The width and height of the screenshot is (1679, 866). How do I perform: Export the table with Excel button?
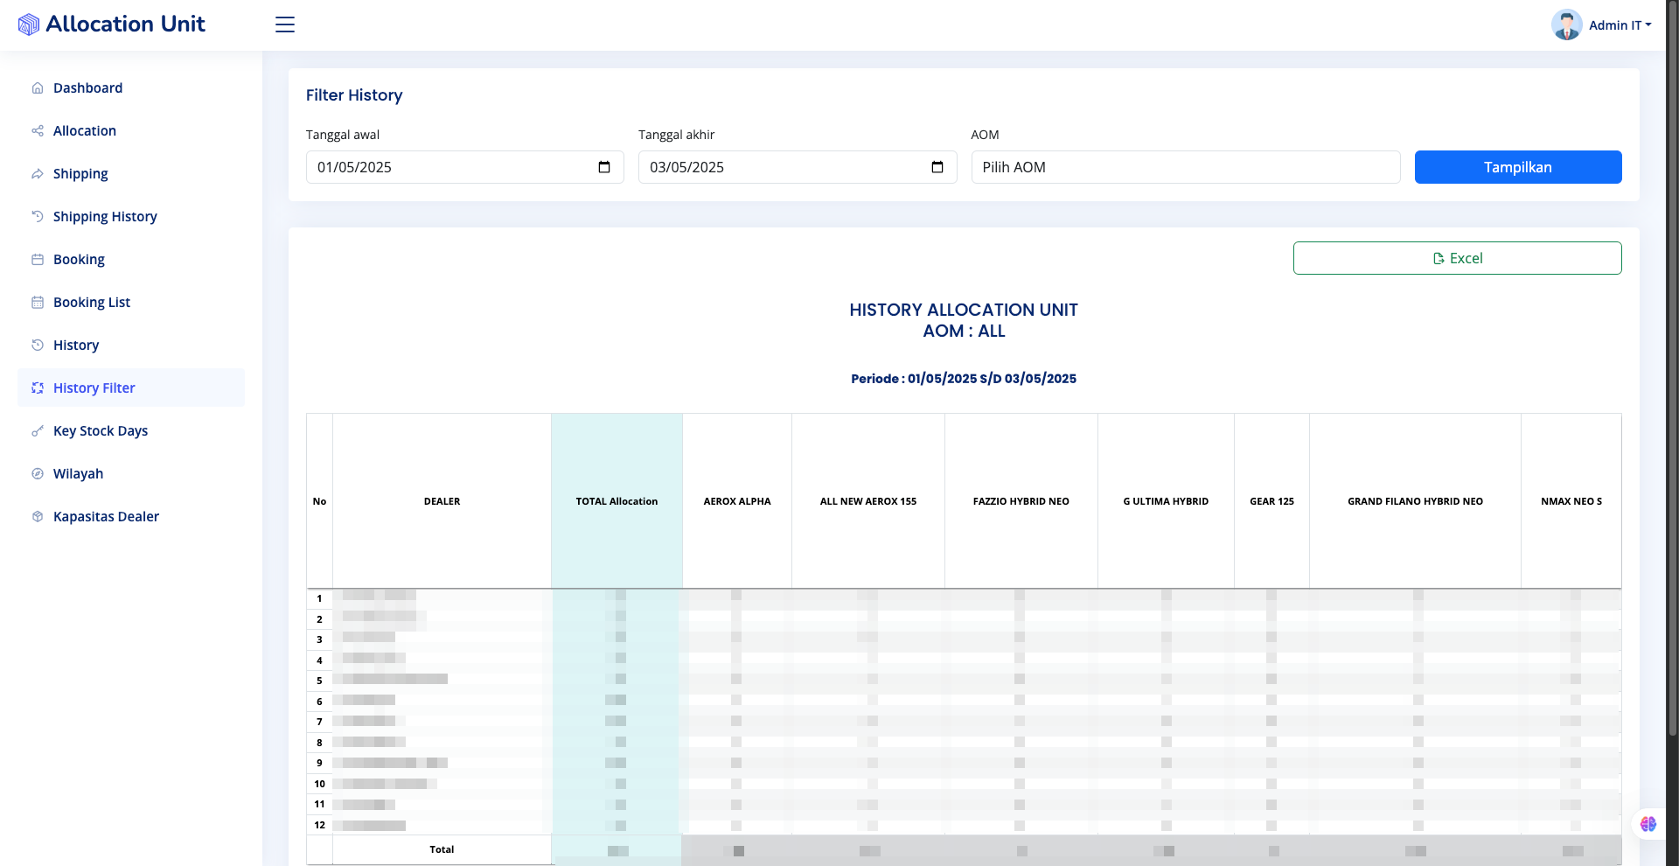(x=1457, y=258)
